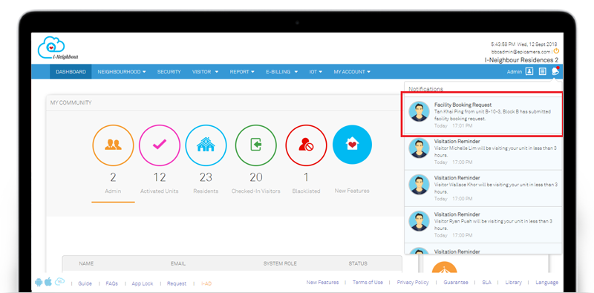Go to the DASHBOARD tab
The image size is (594, 293).
click(x=71, y=71)
